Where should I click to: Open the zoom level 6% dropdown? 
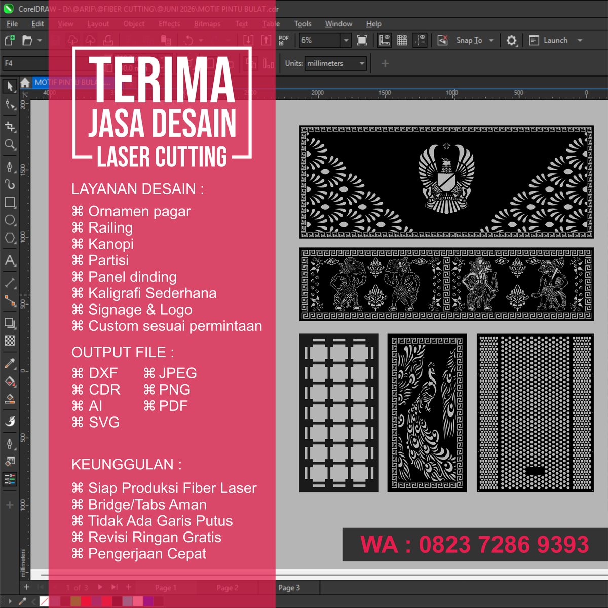click(x=346, y=41)
